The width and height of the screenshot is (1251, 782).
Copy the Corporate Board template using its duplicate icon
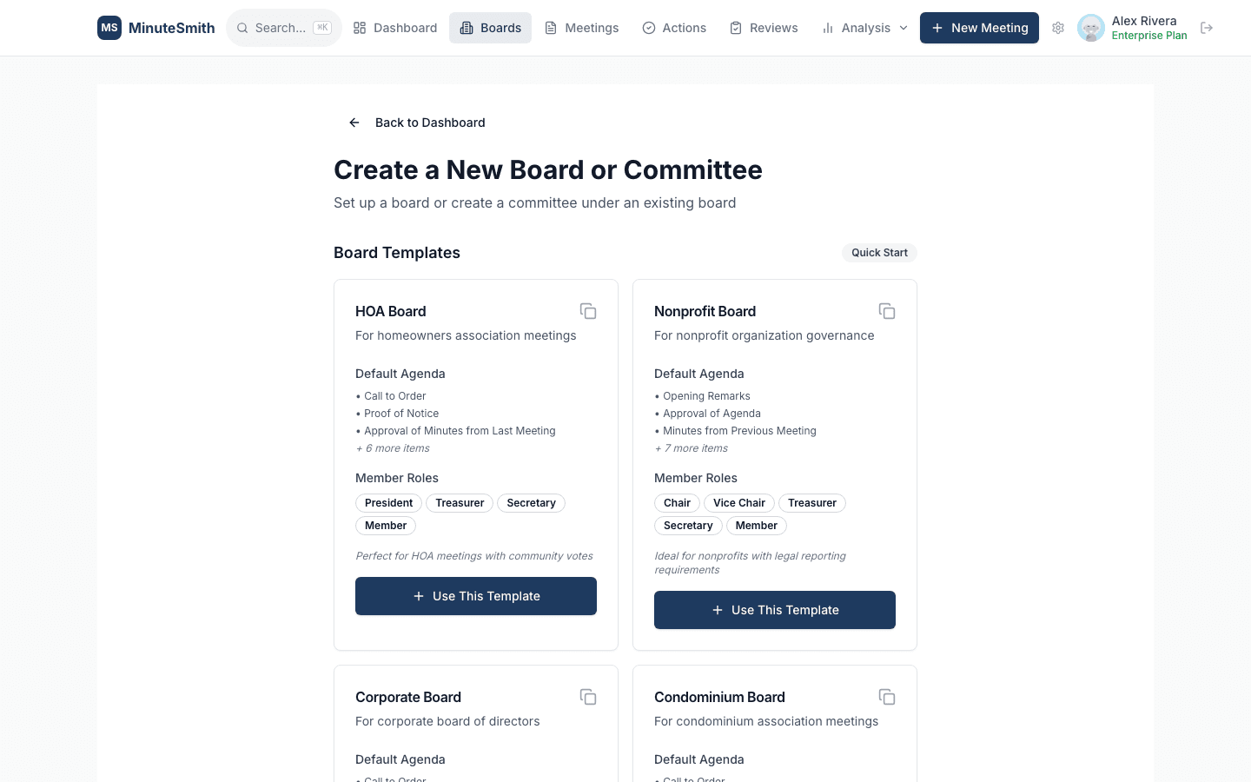pos(588,696)
